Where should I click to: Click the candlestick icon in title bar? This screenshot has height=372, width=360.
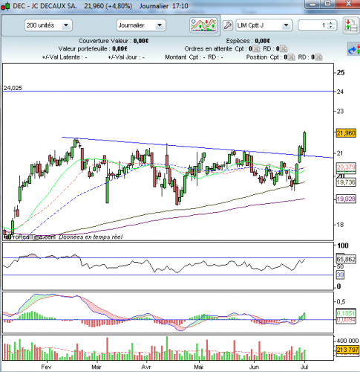tap(5, 6)
